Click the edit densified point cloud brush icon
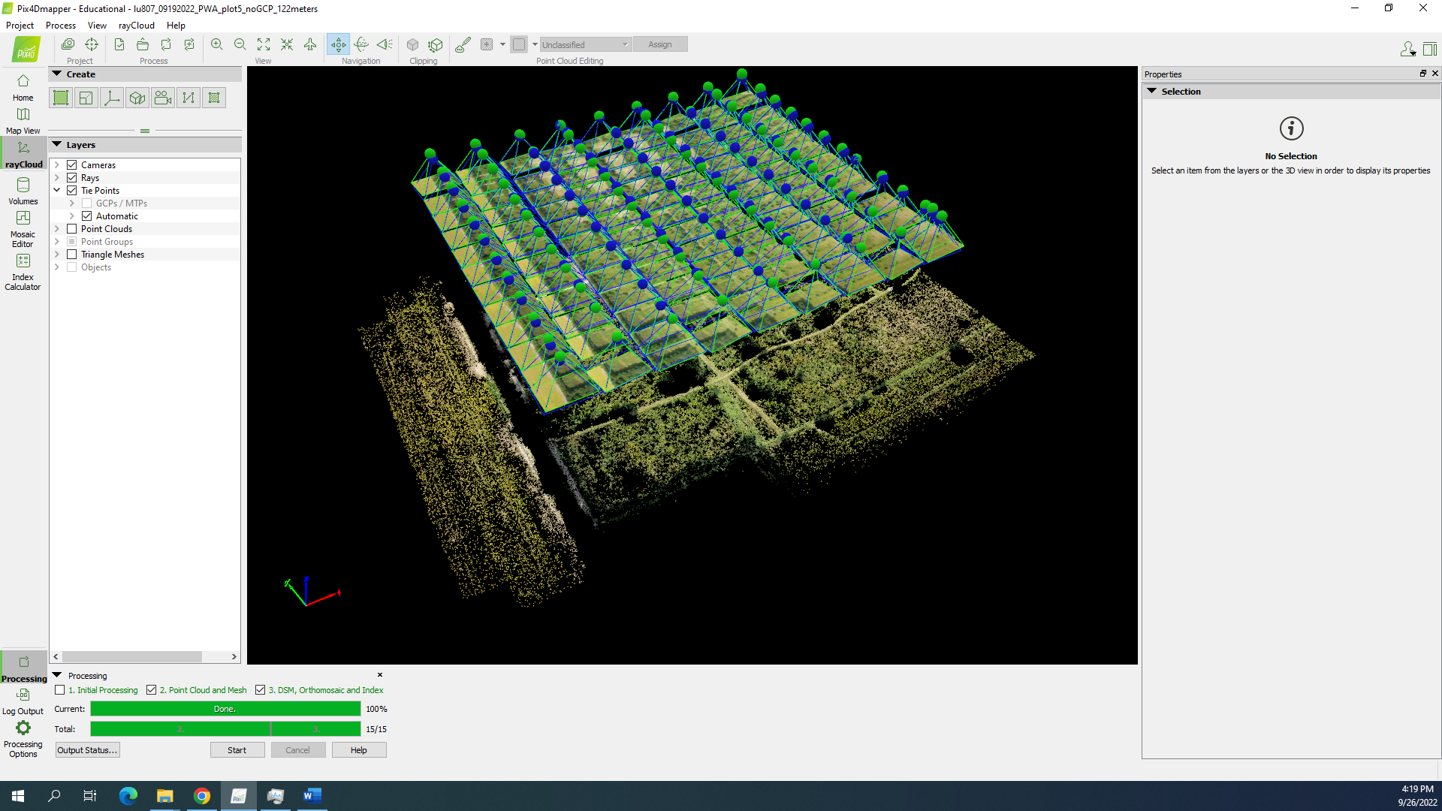 pos(463,44)
